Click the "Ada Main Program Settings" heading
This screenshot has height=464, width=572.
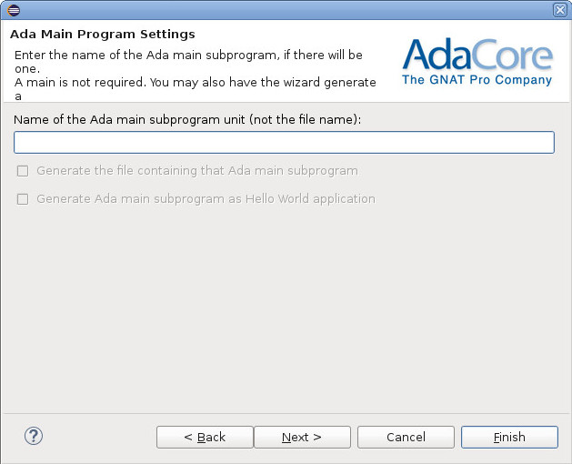102,35
